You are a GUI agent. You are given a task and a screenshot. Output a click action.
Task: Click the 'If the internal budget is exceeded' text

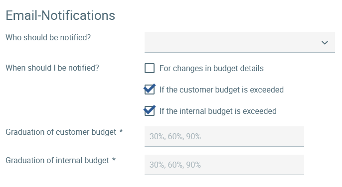tap(218, 111)
